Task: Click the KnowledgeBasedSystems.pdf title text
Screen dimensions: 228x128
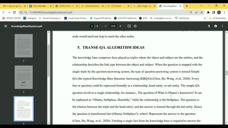Action: (27, 26)
